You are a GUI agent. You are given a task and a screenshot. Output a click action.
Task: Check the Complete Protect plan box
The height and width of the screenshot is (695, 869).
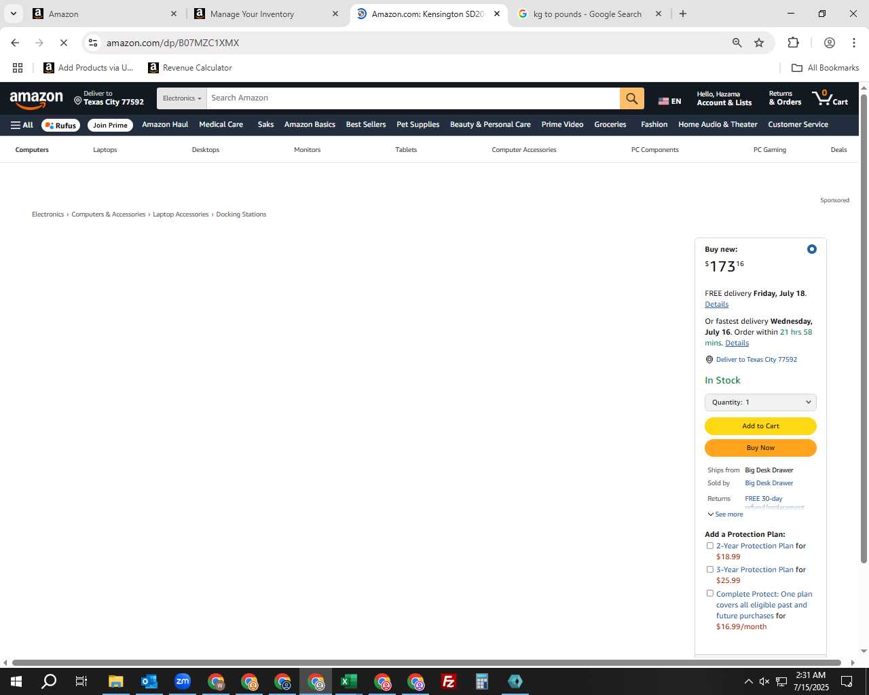point(710,593)
